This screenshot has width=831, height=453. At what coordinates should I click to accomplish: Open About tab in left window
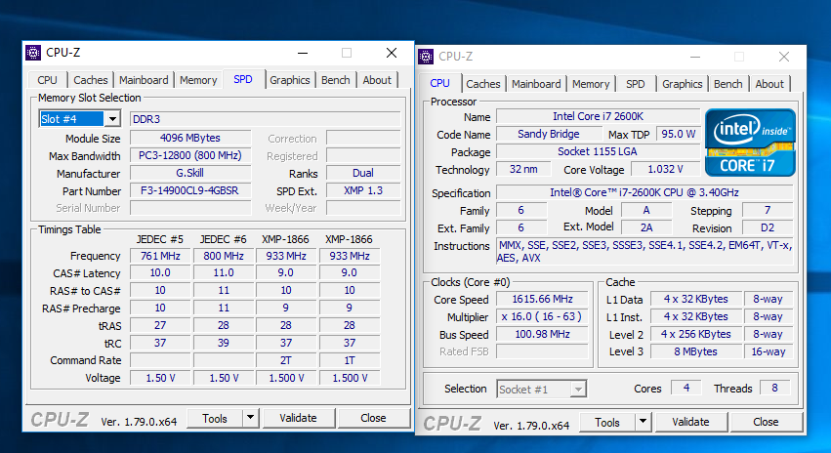coord(377,80)
